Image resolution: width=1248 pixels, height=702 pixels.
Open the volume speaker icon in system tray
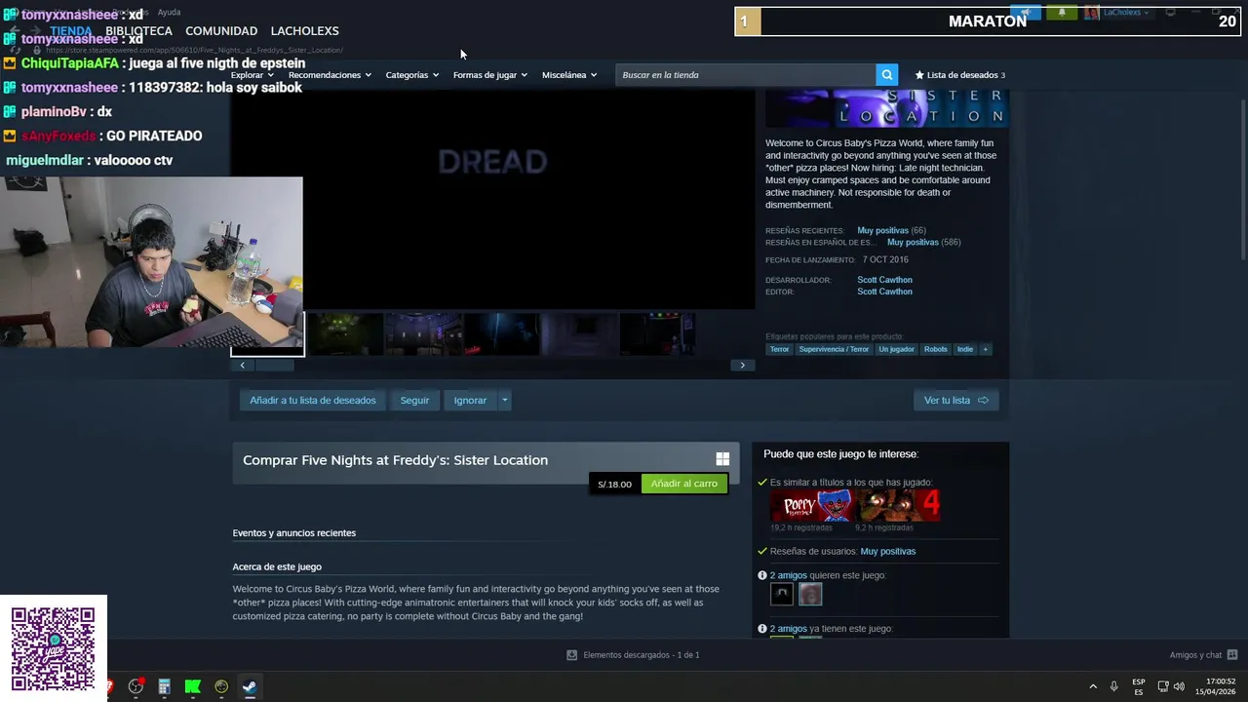click(x=1180, y=686)
